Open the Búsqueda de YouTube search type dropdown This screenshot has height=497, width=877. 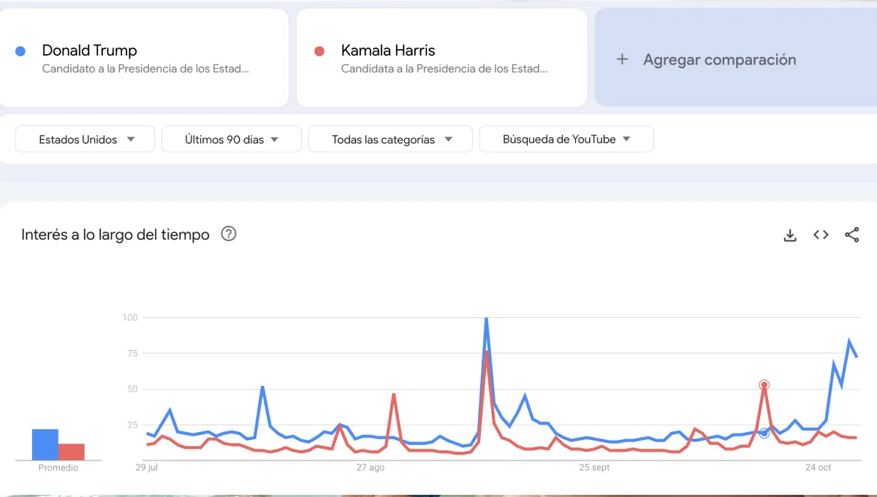click(x=566, y=138)
